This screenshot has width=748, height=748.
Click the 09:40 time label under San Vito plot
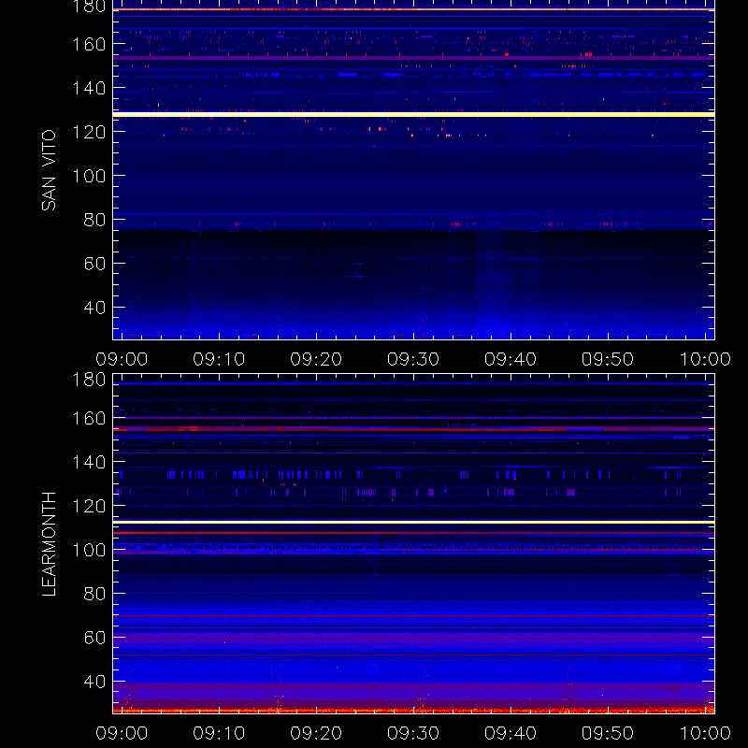pos(511,359)
